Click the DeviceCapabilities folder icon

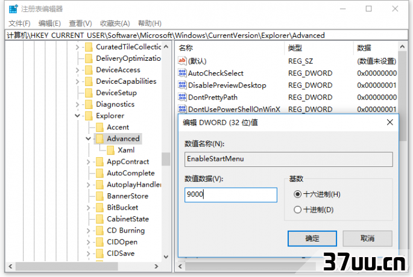(89, 81)
